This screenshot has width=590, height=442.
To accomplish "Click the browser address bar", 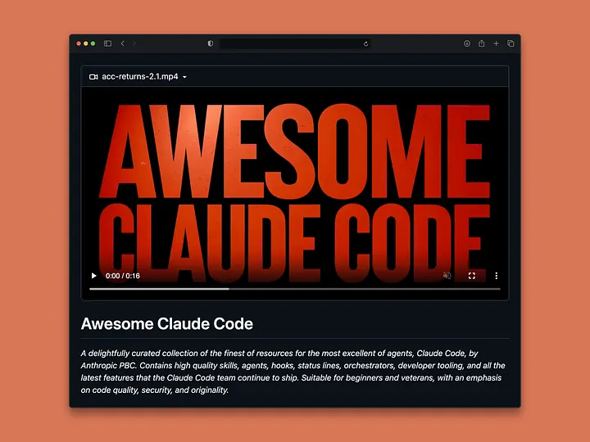I will click(x=295, y=43).
